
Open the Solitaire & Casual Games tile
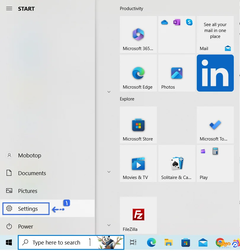pyautogui.click(x=177, y=164)
